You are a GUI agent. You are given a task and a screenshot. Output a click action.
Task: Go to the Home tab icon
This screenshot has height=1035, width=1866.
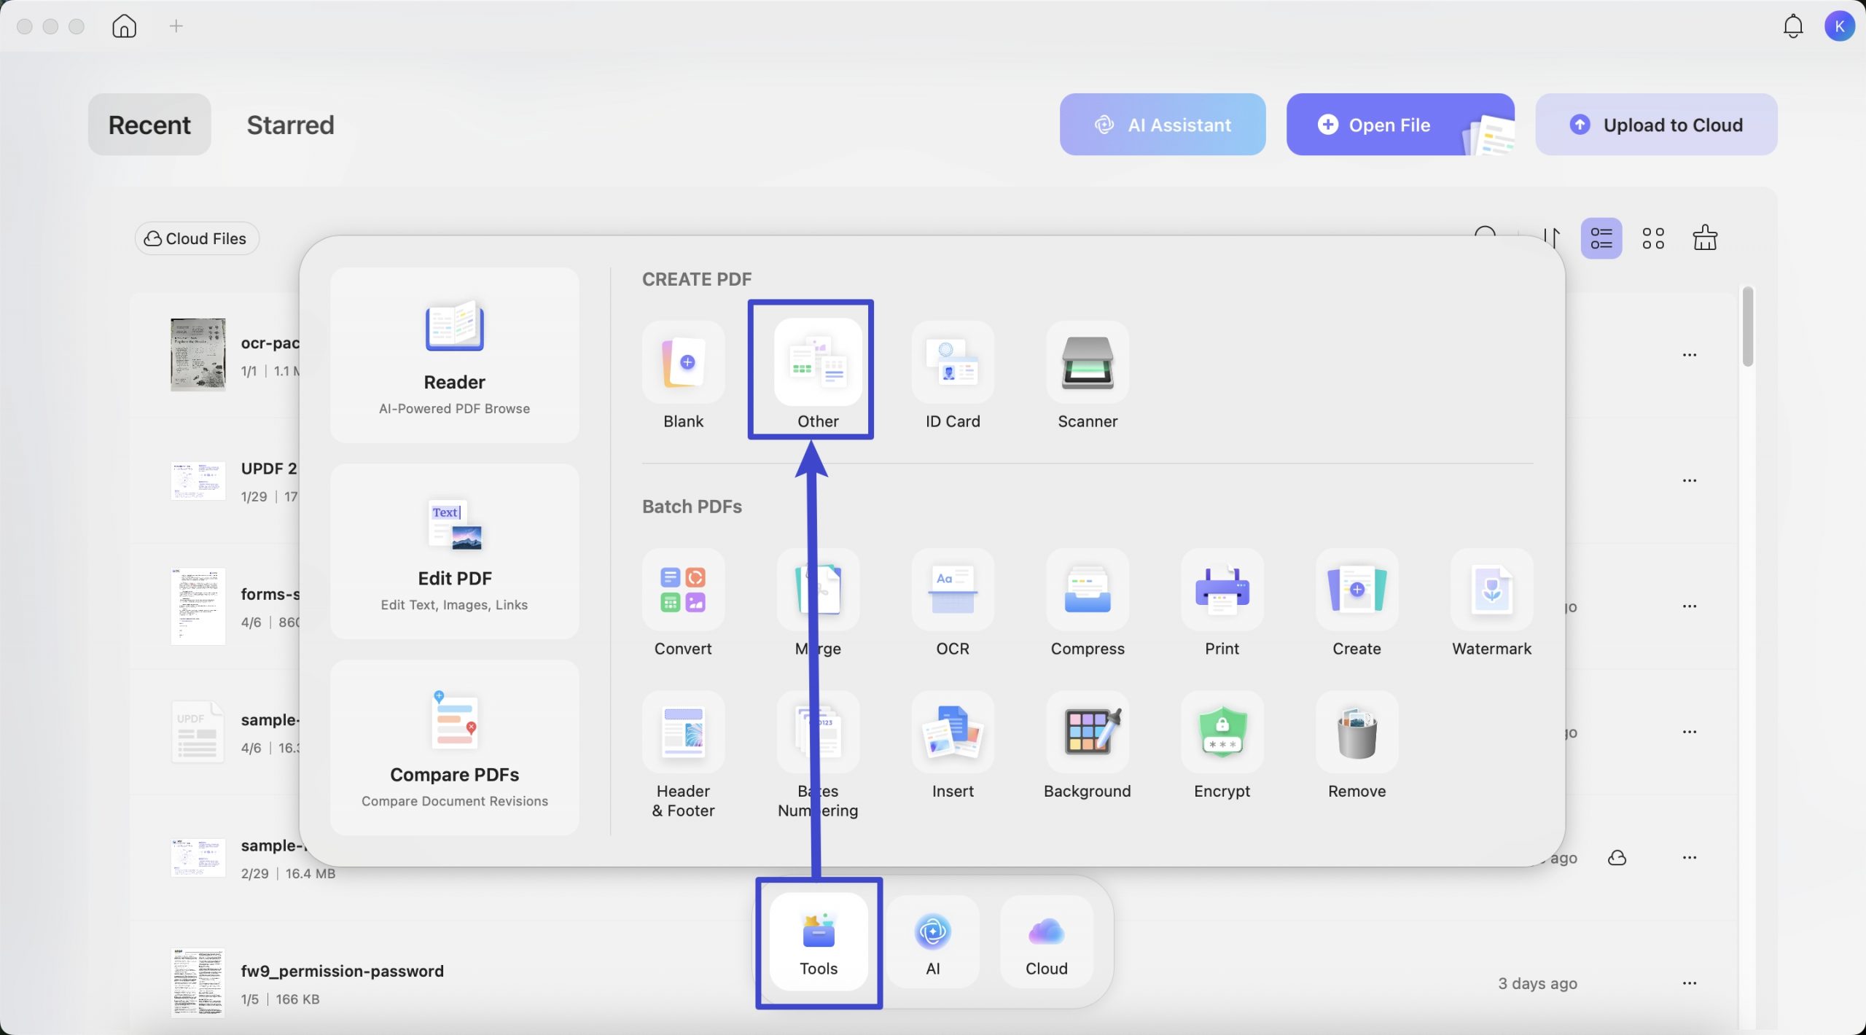124,26
